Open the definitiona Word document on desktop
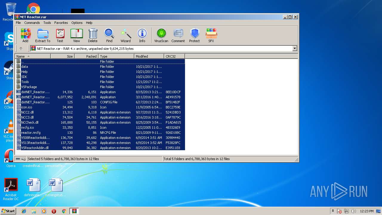The width and height of the screenshot is (382, 215). tap(33, 188)
